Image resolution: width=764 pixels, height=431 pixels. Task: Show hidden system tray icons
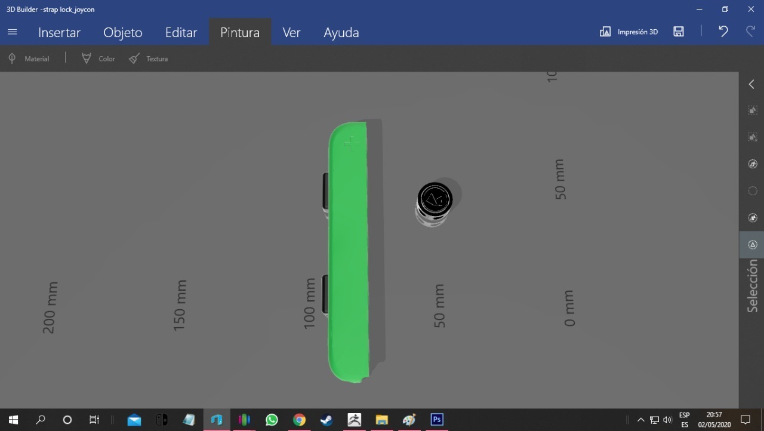pos(641,420)
